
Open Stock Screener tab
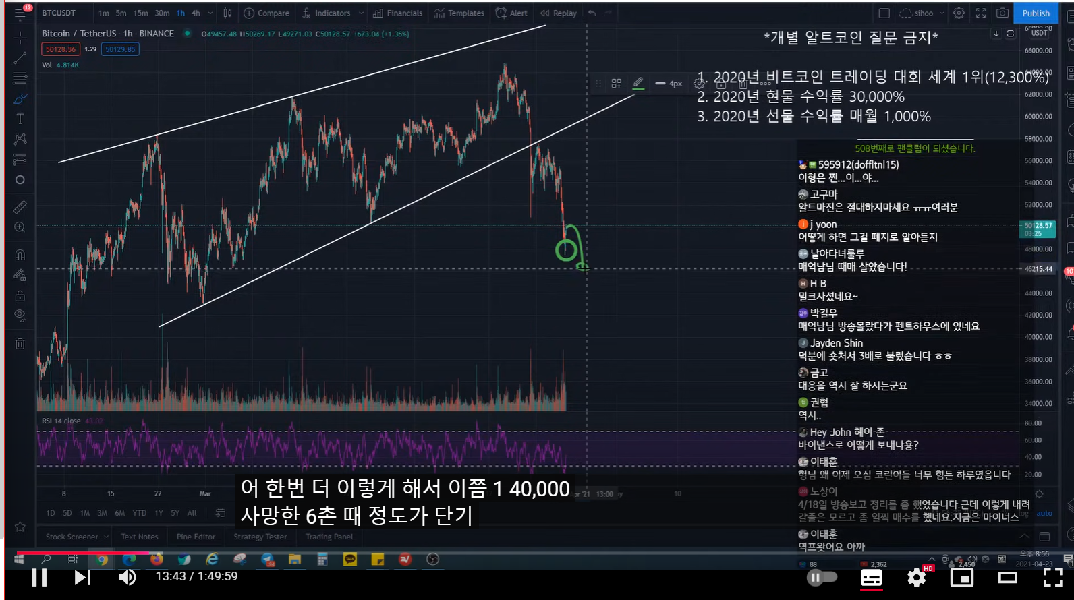pyautogui.click(x=72, y=537)
